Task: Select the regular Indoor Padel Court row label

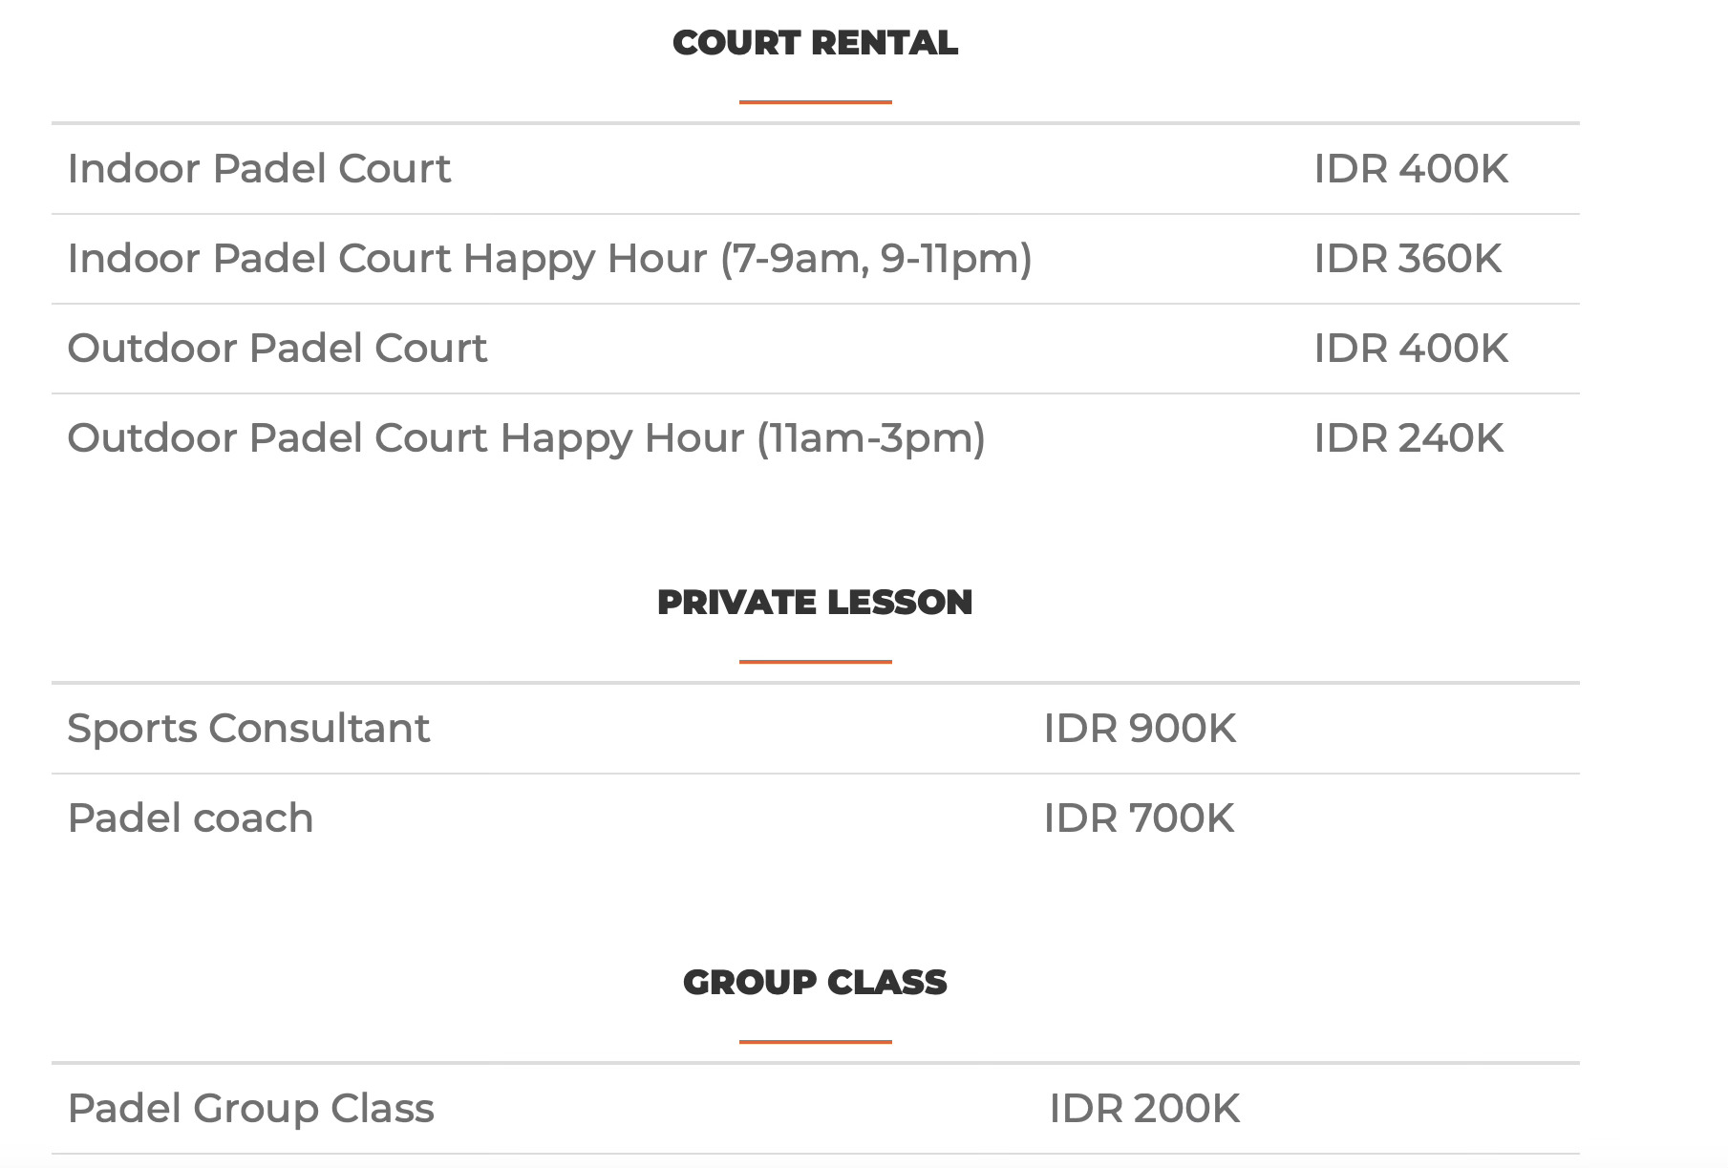Action: [259, 169]
